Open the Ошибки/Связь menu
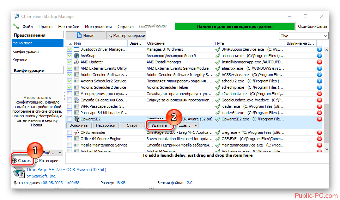 (x=312, y=26)
